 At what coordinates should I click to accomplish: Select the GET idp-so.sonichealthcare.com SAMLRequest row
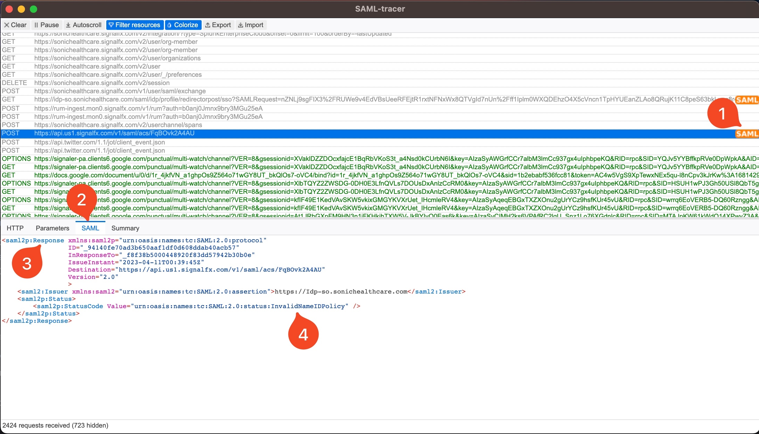(x=379, y=99)
